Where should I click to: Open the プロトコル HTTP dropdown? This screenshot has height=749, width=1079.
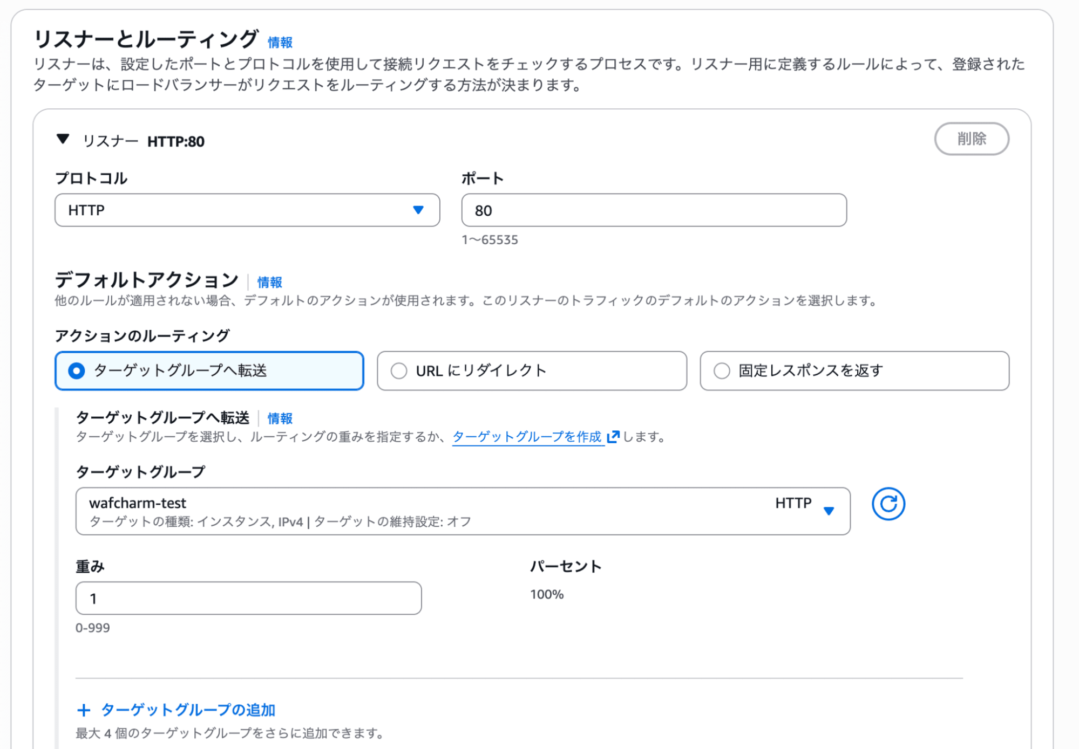[247, 210]
